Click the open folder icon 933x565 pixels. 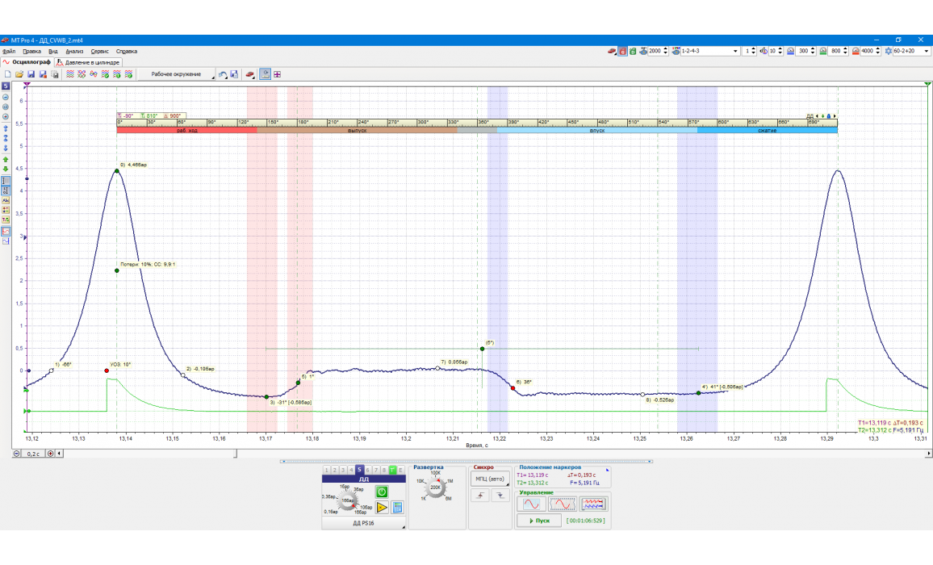click(x=19, y=74)
